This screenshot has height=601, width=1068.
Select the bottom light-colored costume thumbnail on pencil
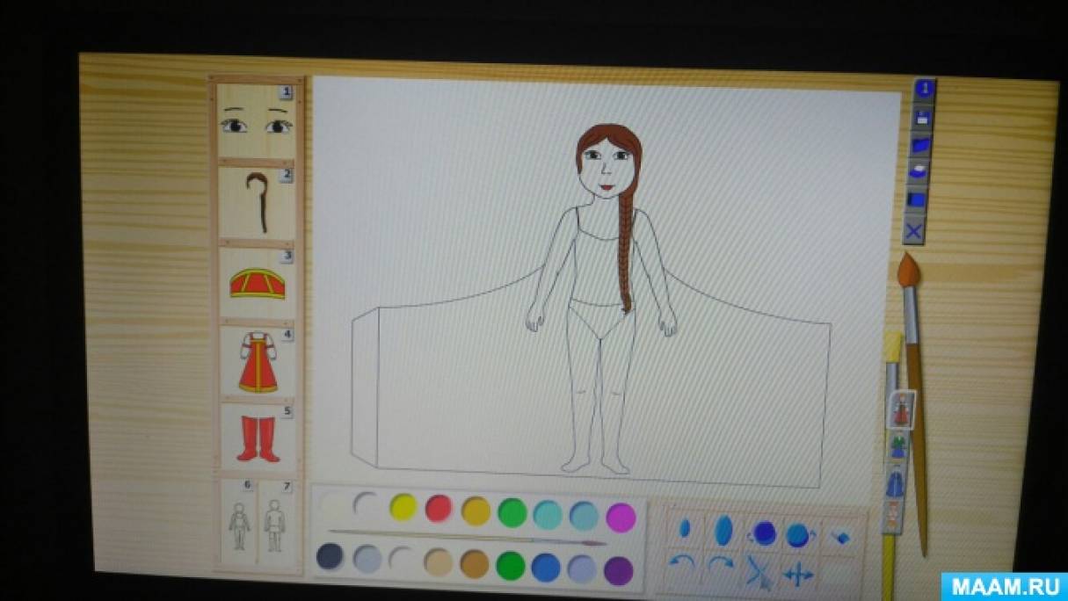pyautogui.click(x=891, y=518)
